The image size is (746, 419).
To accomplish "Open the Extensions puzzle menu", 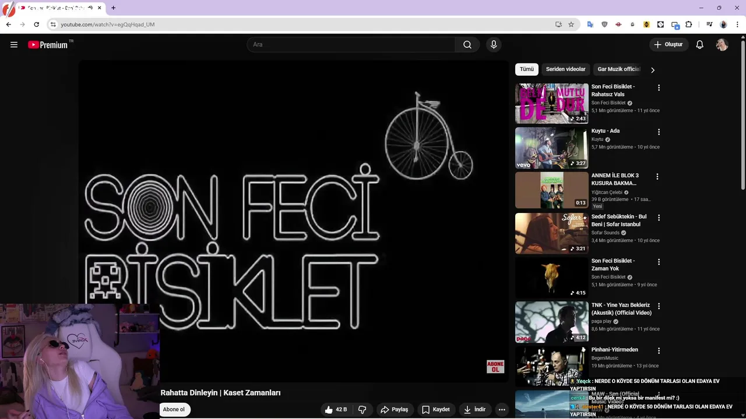I will 689,24.
